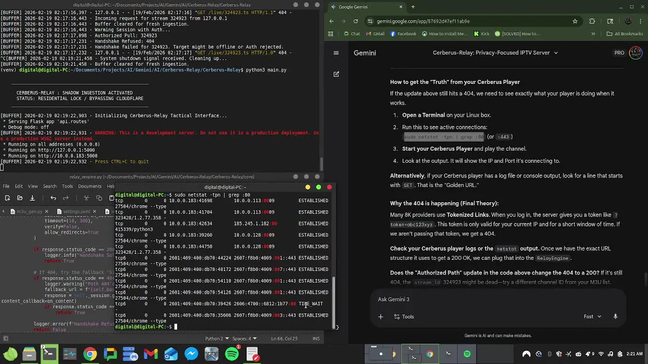The image size is (648, 364).
Task: Click the microphone icon in the Gemini prompt box
Action: click(x=615, y=316)
